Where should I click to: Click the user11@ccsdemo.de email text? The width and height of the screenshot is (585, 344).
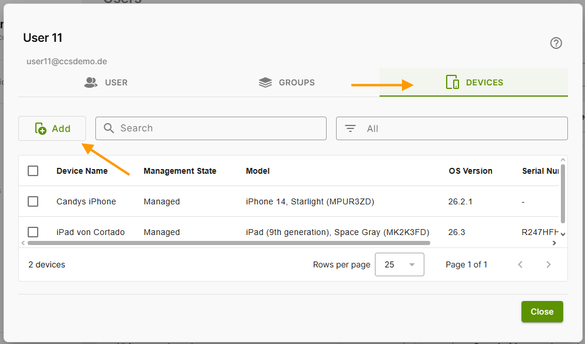(x=67, y=61)
